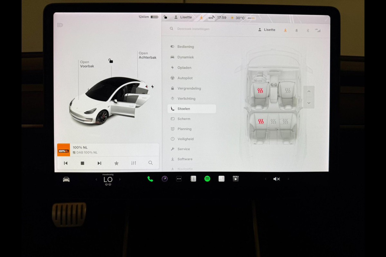Image resolution: width=386 pixels, height=257 pixels.
Task: Open the camera app icon
Action: click(165, 179)
